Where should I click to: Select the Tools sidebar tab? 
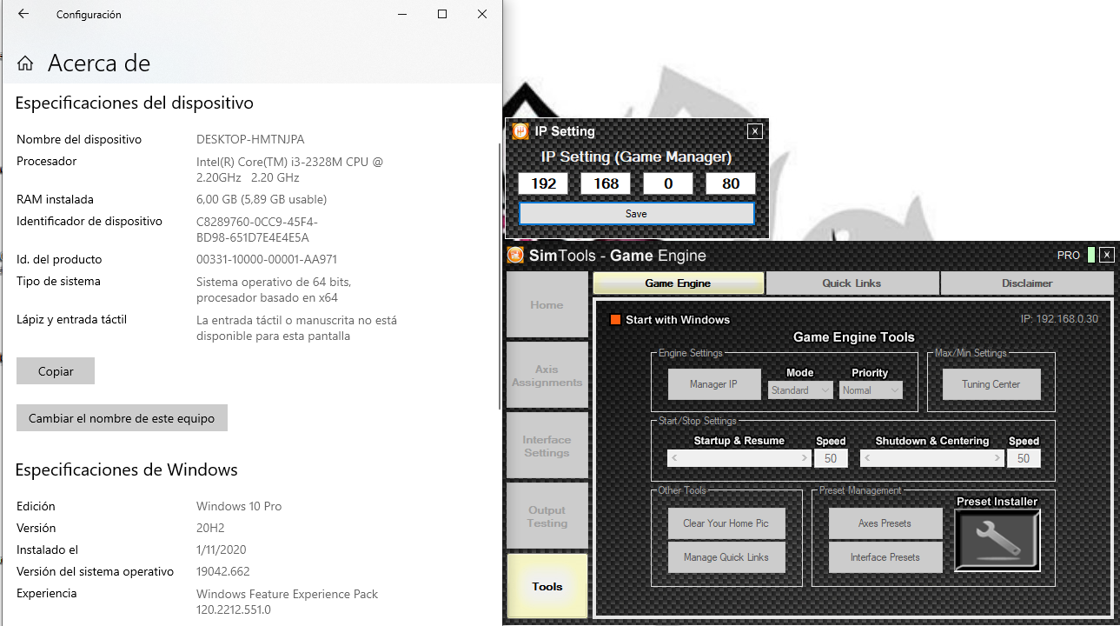click(547, 587)
